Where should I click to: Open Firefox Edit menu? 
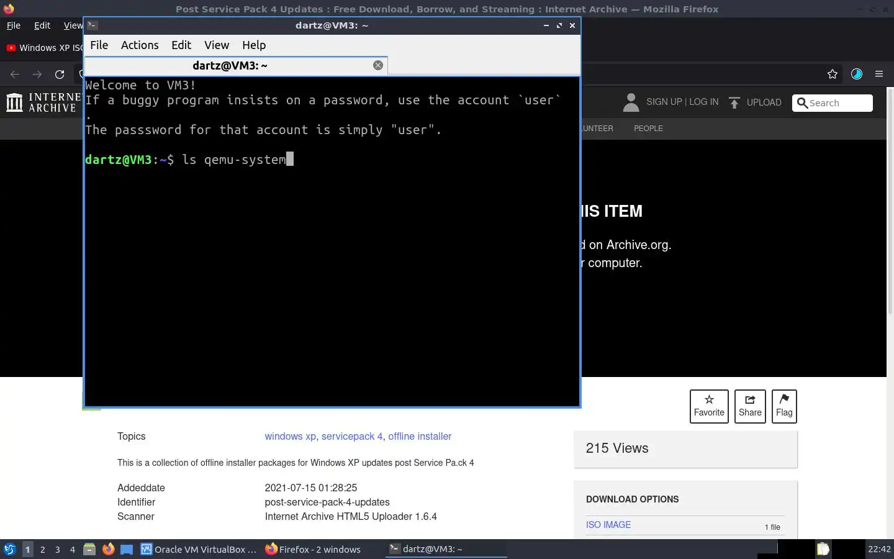(42, 25)
